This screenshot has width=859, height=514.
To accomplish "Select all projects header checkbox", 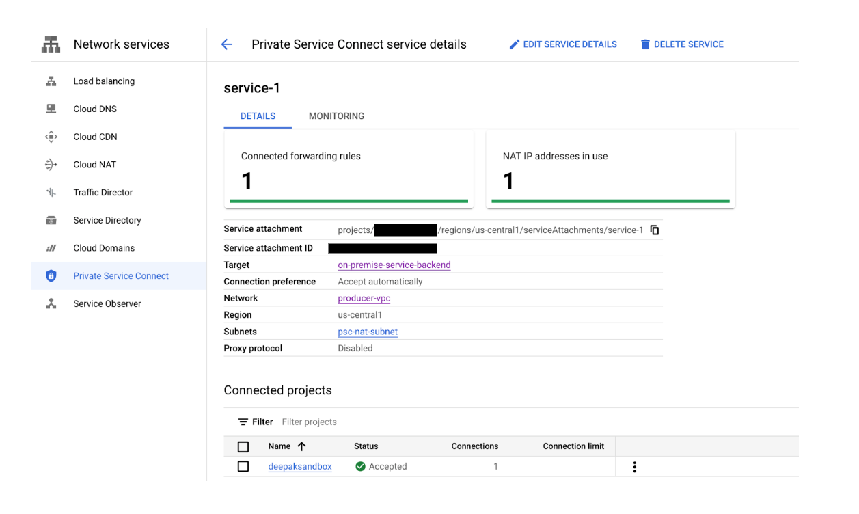I will click(243, 447).
